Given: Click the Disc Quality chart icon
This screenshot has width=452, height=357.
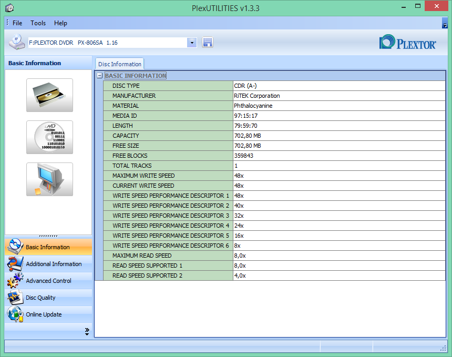Looking at the screenshot, I should (x=15, y=297).
